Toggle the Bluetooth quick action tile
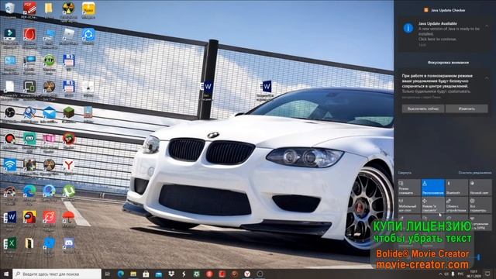The width and height of the screenshot is (496, 279). point(456,188)
